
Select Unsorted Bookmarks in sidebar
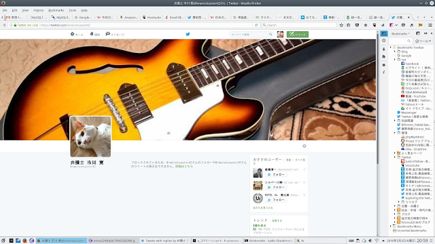point(409,230)
